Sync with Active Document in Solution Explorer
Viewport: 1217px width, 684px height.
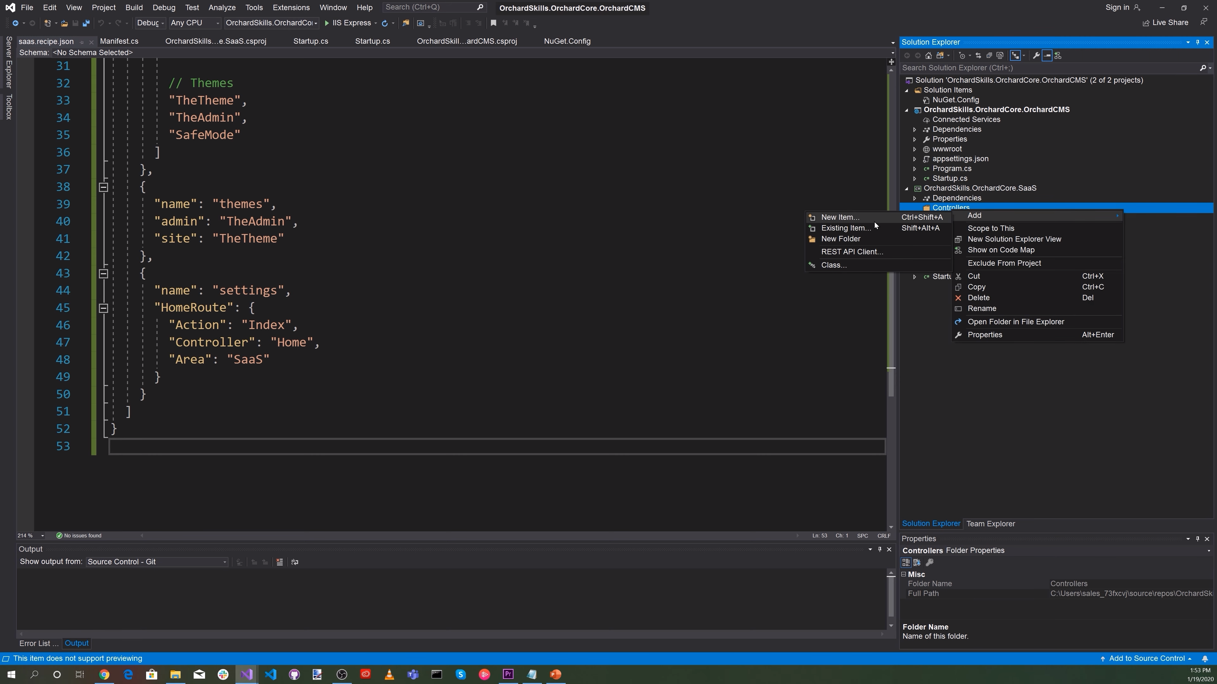(x=978, y=56)
